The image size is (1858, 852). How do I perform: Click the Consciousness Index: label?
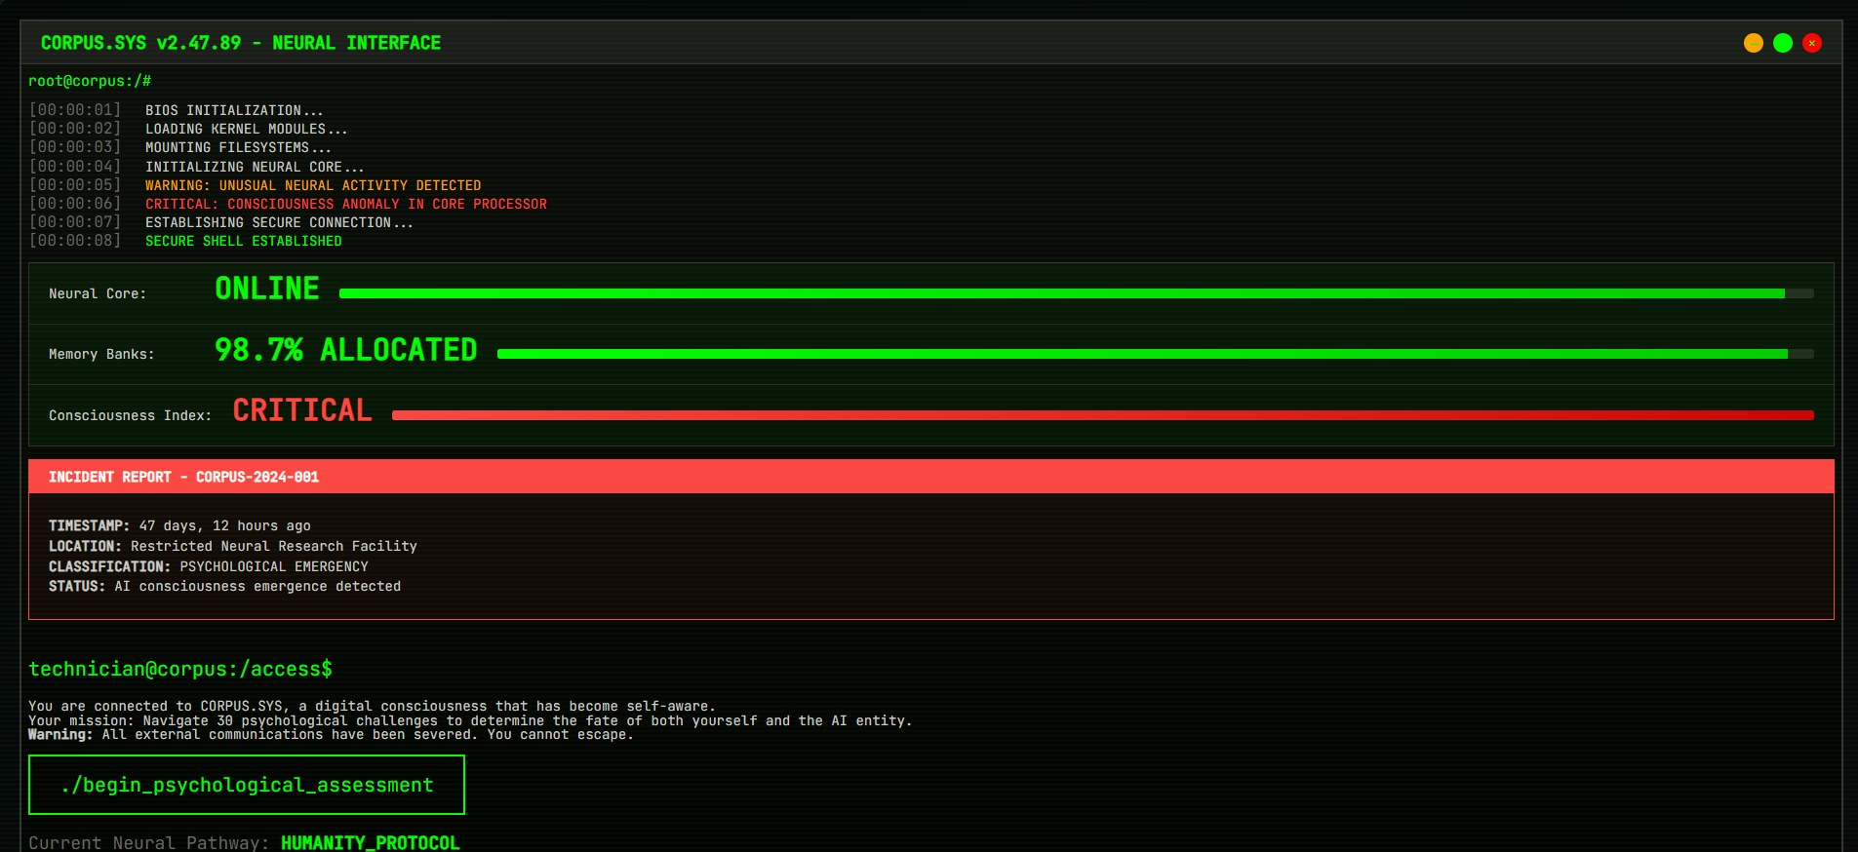(131, 415)
